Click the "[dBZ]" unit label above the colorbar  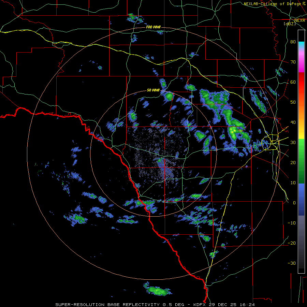point(290,24)
